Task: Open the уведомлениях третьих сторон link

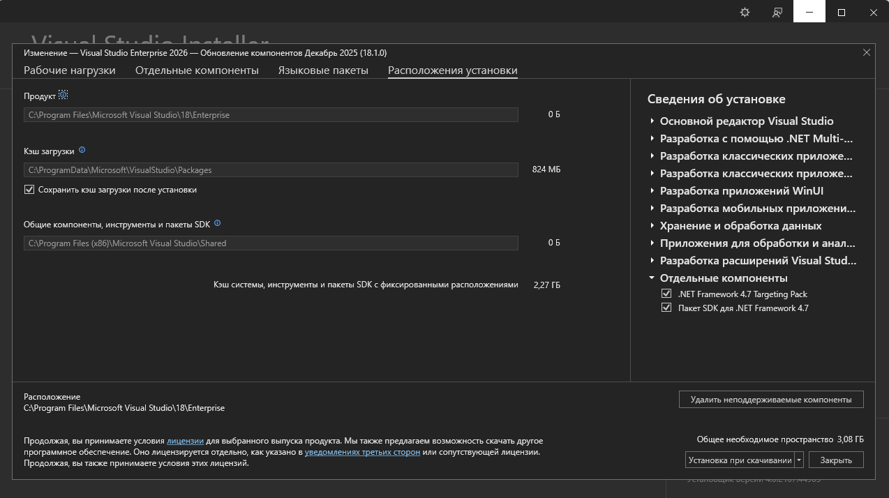Action: click(x=362, y=452)
